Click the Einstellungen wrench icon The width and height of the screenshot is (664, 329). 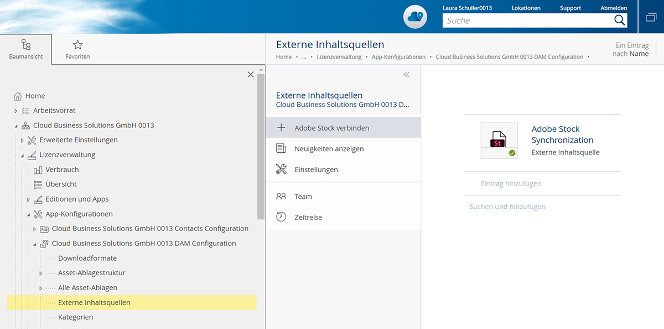coord(281,169)
